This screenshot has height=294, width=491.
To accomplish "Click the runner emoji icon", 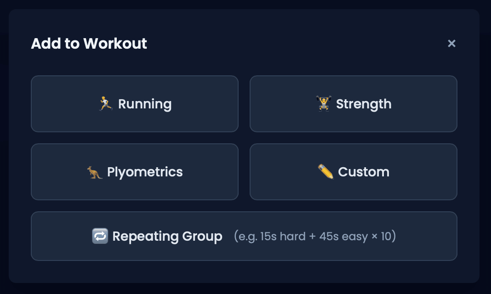I will [106, 103].
